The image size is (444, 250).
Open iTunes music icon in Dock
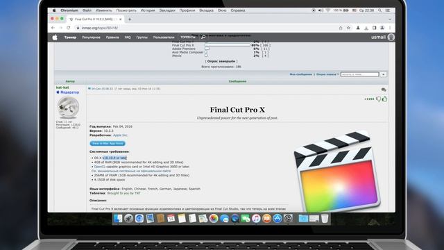pos(256,219)
